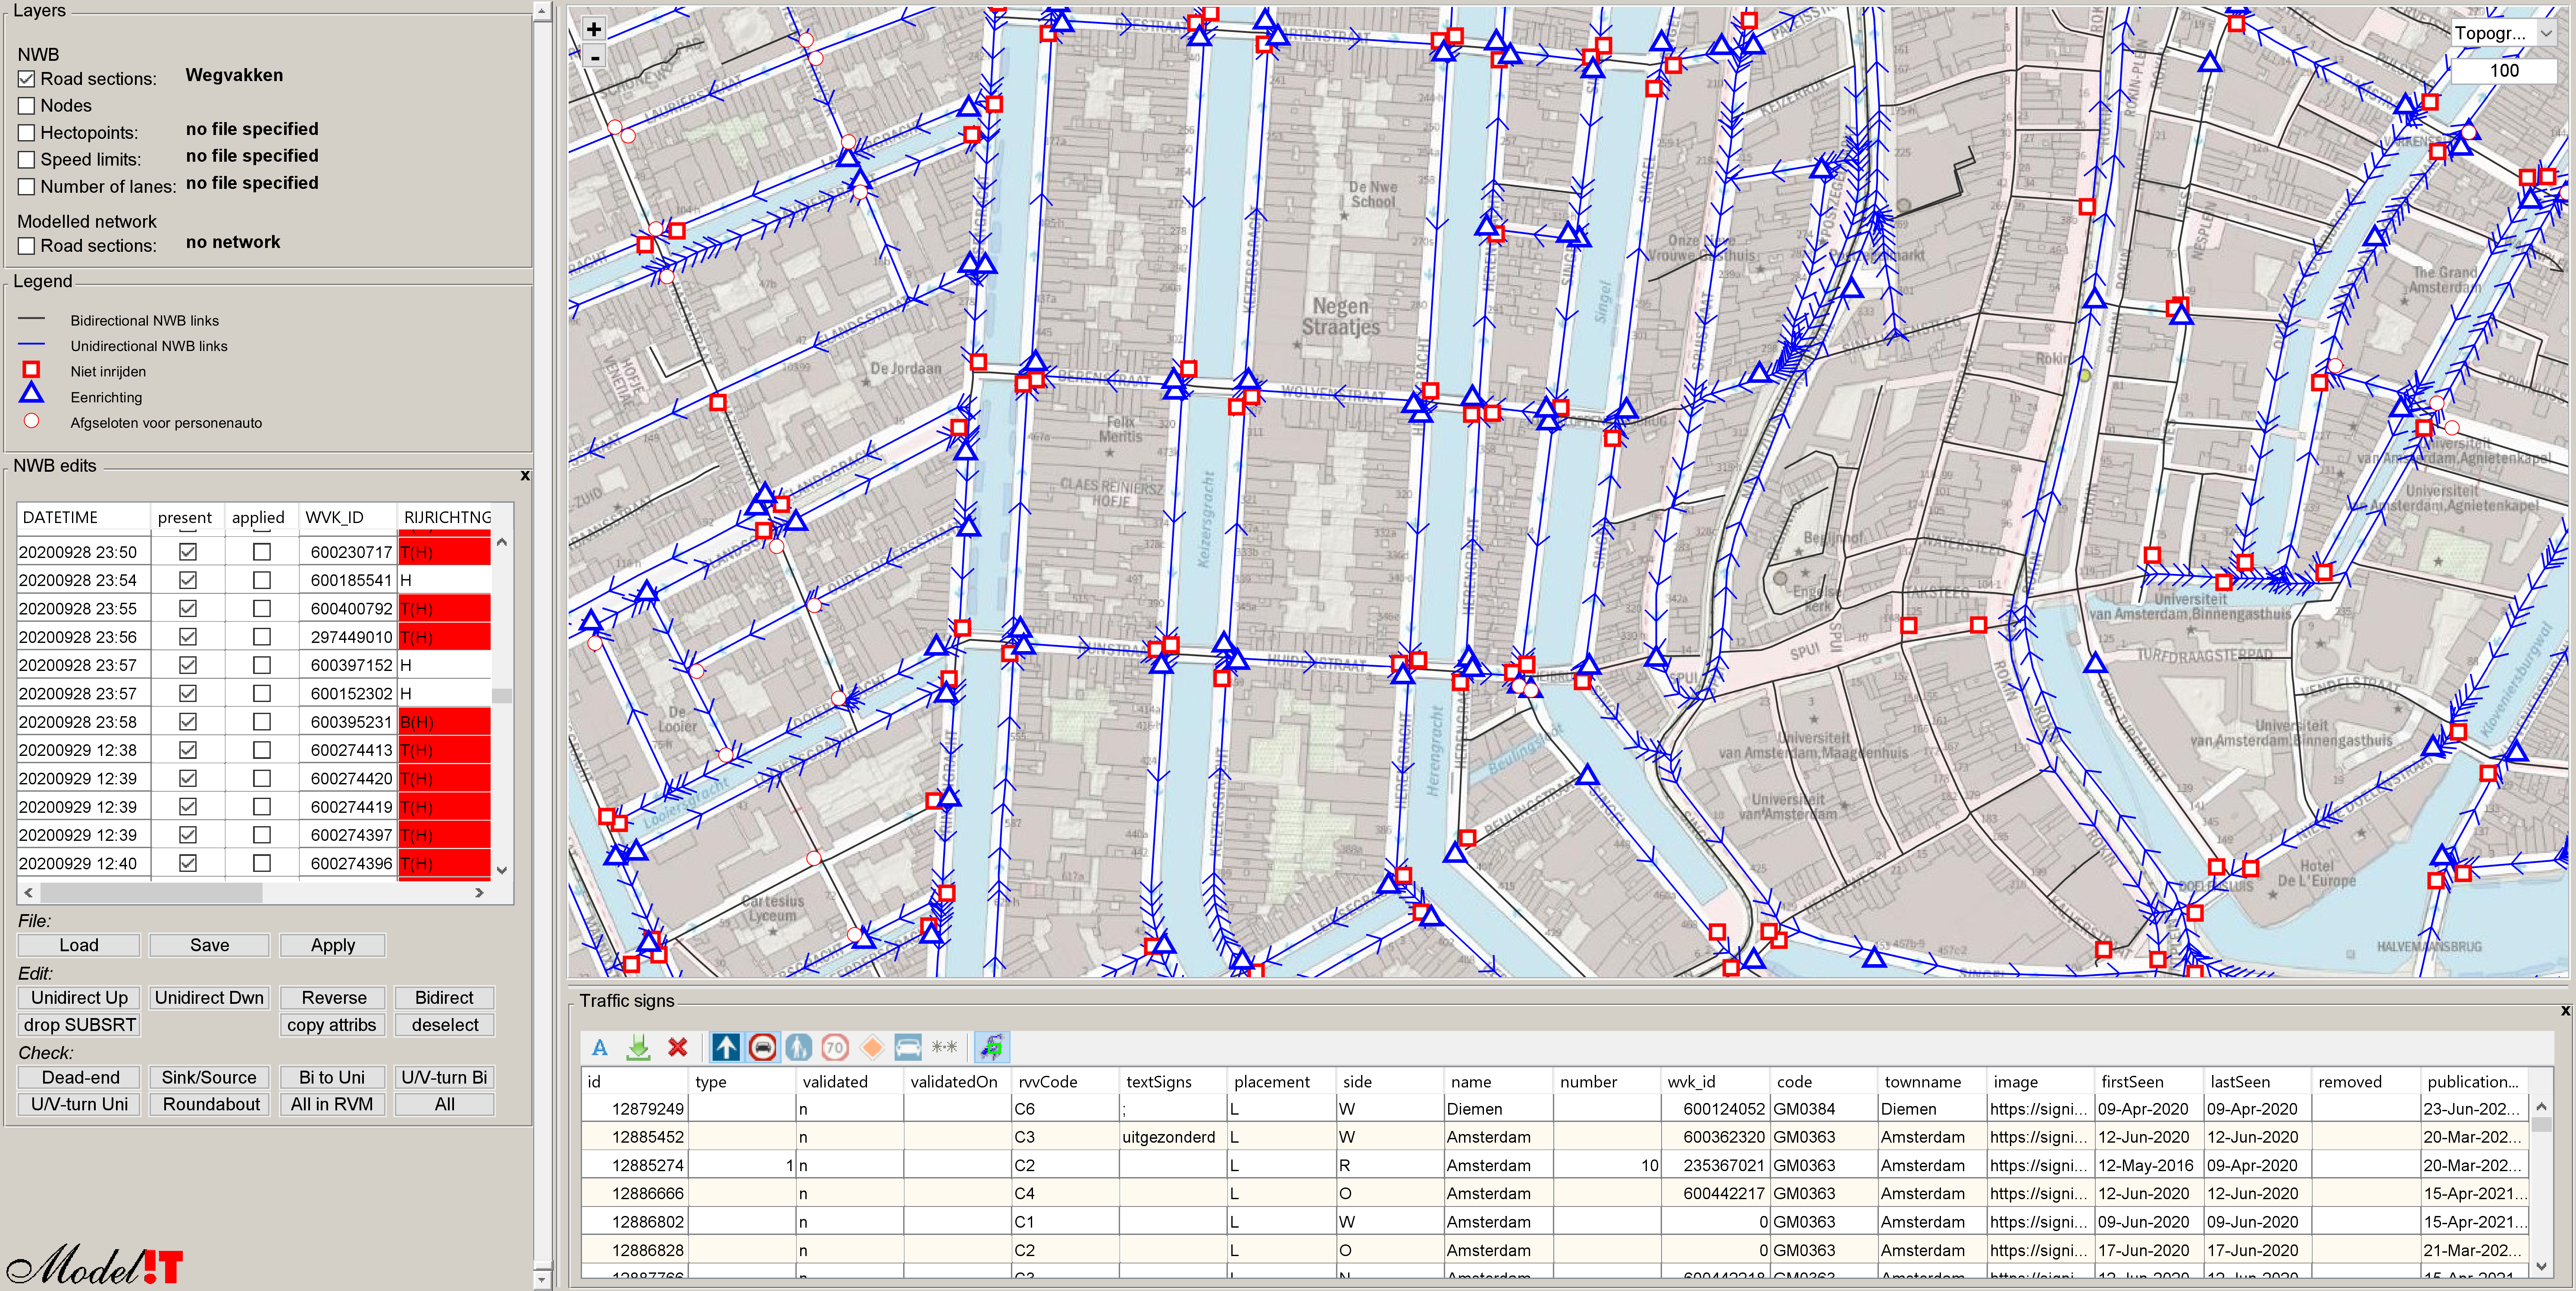Sort traffic signs by the rvvCode column

click(1064, 1082)
